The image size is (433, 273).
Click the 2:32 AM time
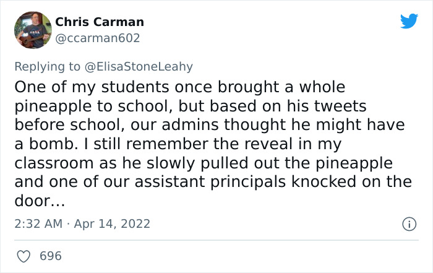click(36, 223)
